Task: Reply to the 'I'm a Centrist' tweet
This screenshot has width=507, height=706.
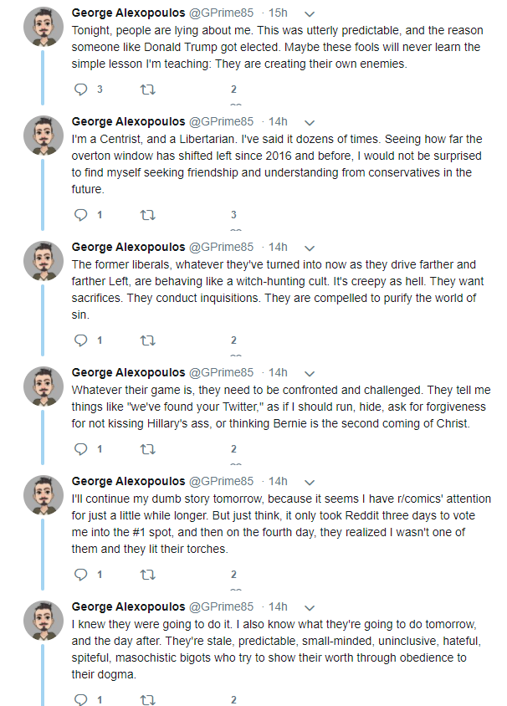Action: tap(80, 215)
